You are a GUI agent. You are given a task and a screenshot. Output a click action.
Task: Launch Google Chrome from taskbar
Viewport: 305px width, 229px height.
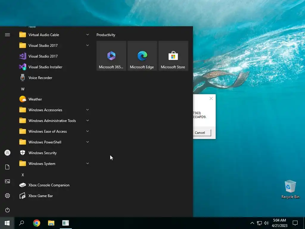point(37,223)
